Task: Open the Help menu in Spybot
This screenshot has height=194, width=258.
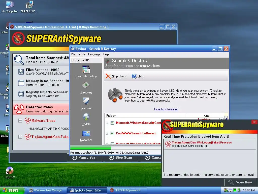Action: tap(106, 54)
